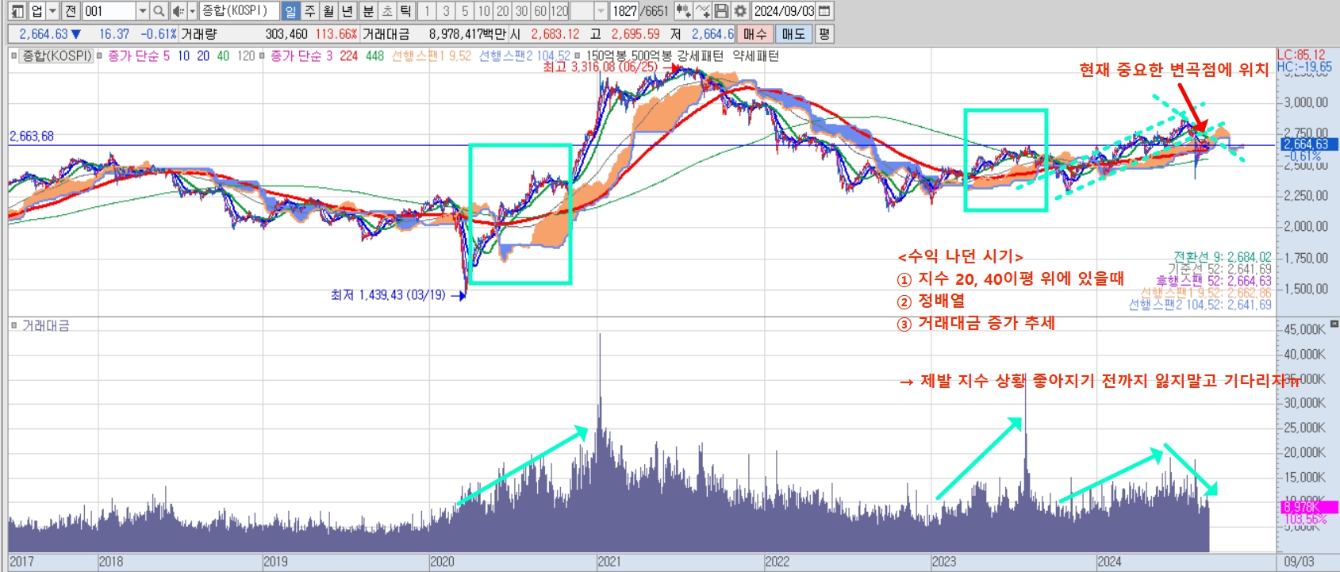
Task: Click moving average 448 legend value
Action: pyautogui.click(x=374, y=56)
